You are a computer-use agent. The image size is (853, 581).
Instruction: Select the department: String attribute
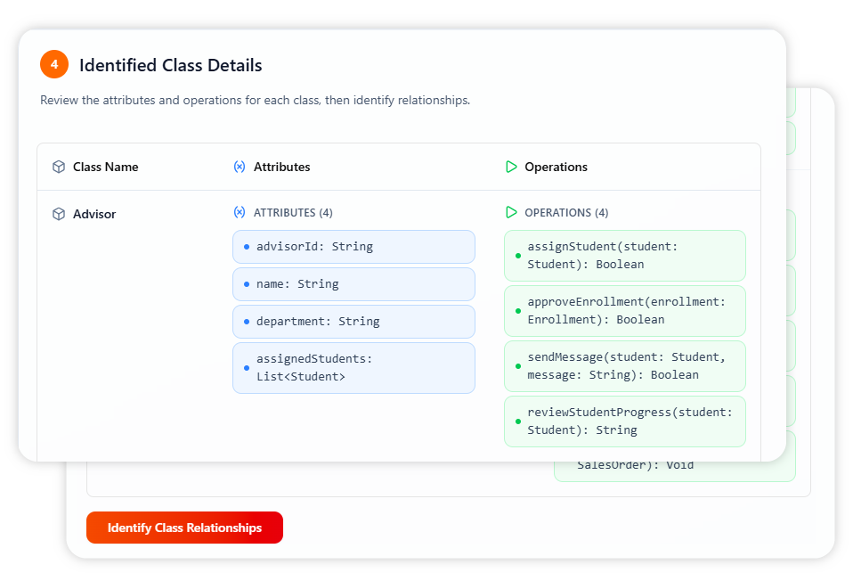click(x=353, y=322)
